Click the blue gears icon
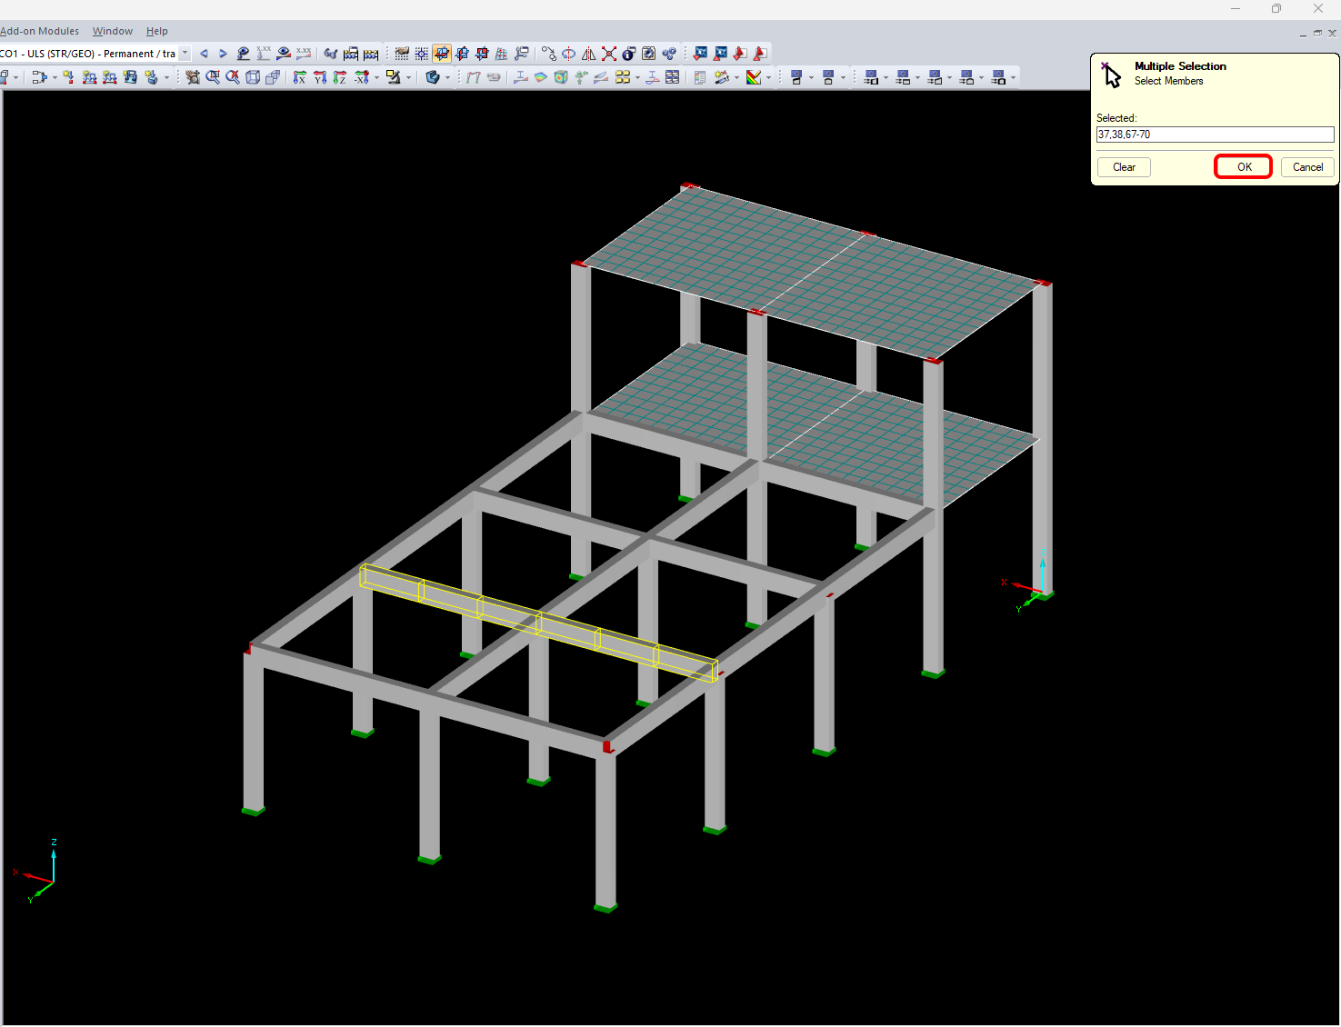The image size is (1341, 1027). [669, 54]
